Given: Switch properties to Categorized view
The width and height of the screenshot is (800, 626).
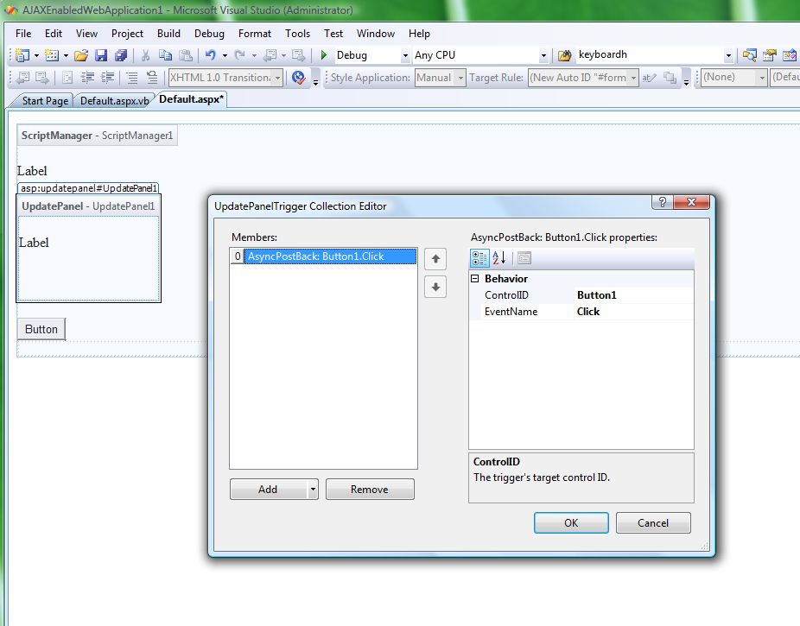Looking at the screenshot, I should [x=479, y=258].
